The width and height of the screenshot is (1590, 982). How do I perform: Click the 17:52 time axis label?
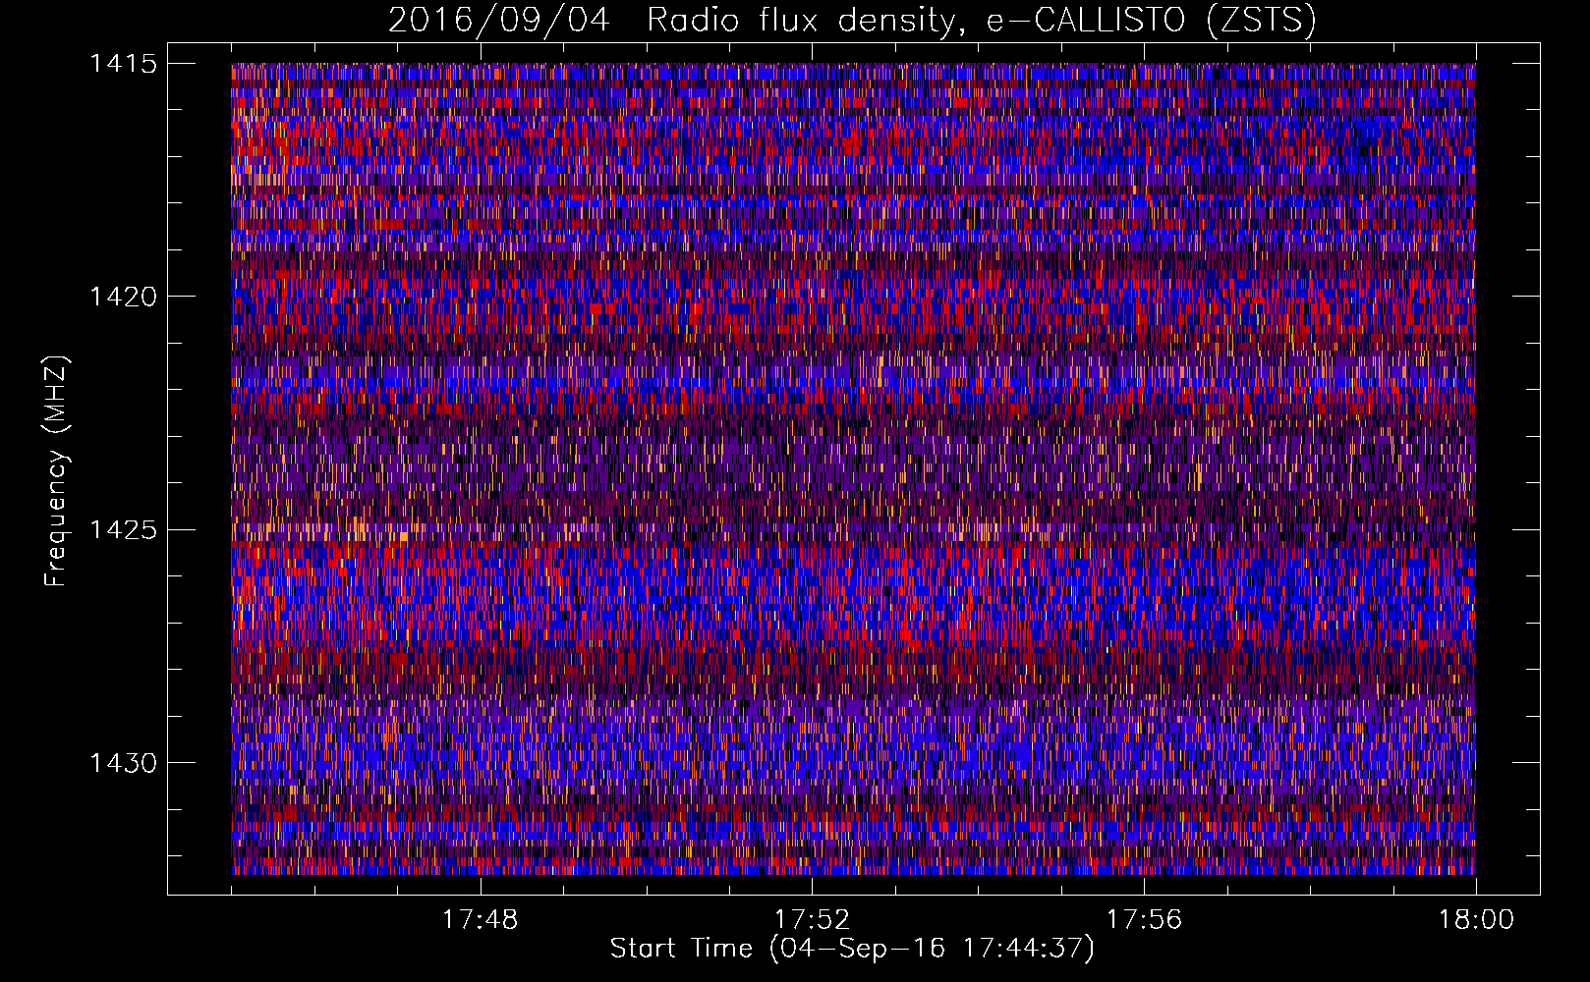pos(812,920)
